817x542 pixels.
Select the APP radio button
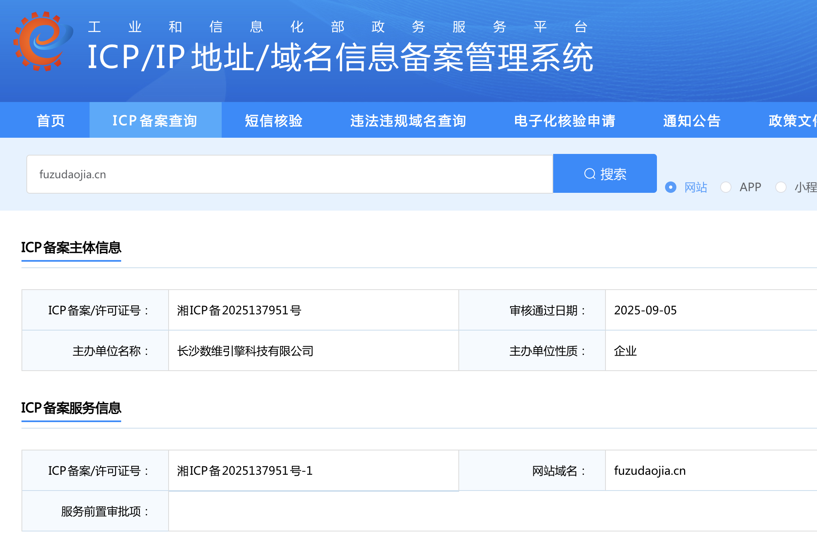click(x=726, y=187)
